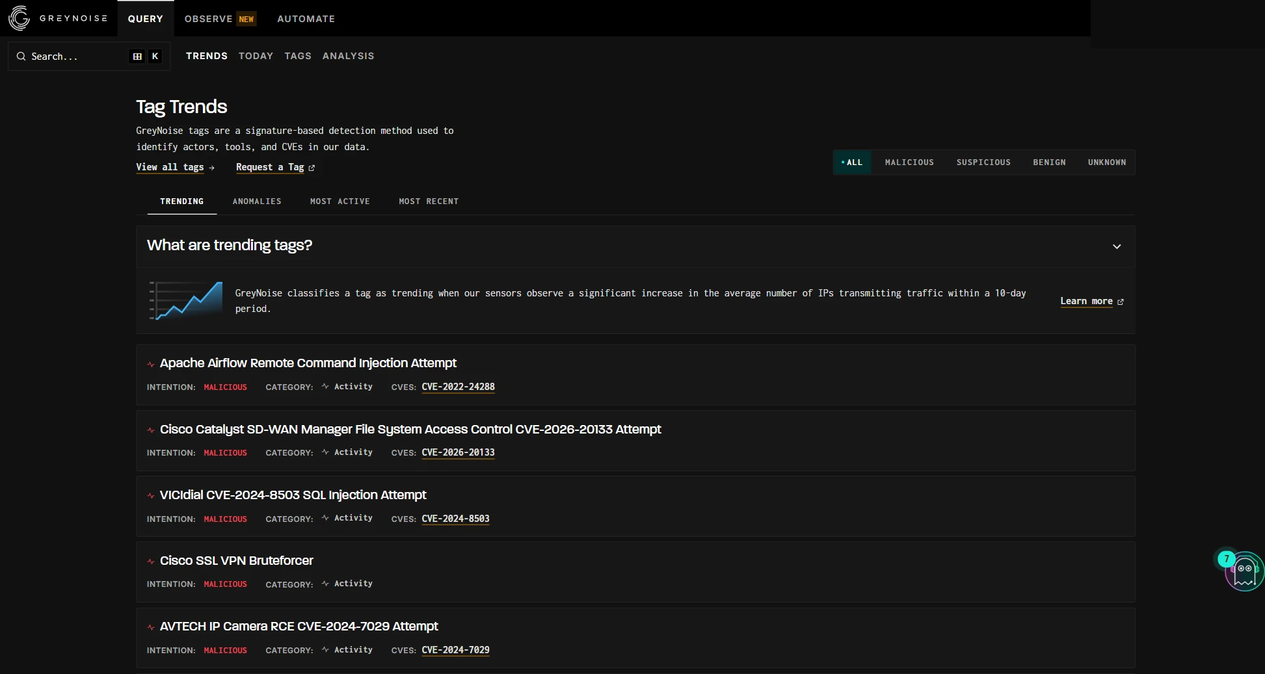Go to the Trends sub-navigation page
1265x674 pixels.
pos(207,56)
